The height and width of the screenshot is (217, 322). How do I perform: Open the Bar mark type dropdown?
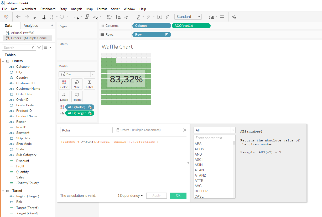pos(92,74)
